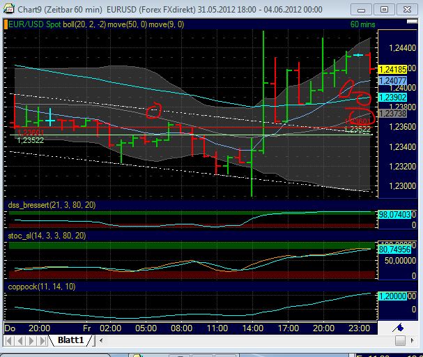423x357 pixels.
Task: Click the Chart9 window icon in title bar
Action: coord(9,9)
